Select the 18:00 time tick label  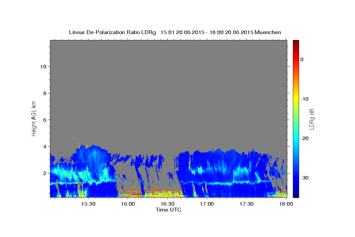click(286, 204)
